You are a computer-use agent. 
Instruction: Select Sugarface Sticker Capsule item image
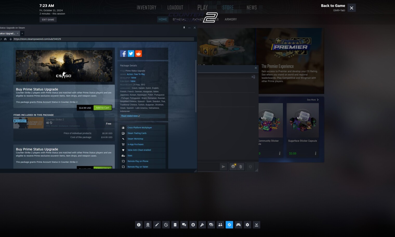(303, 120)
